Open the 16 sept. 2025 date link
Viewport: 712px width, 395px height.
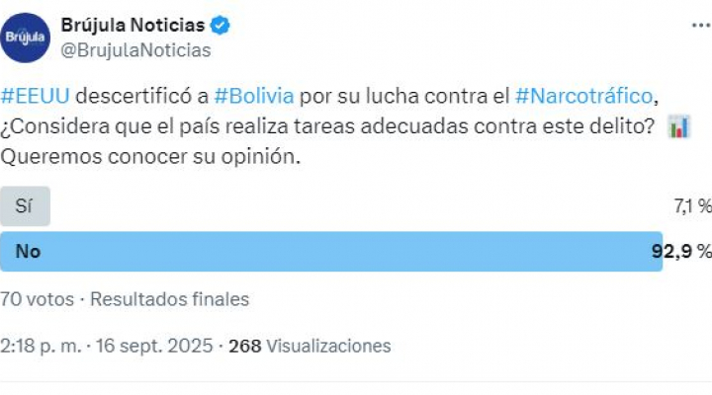tap(154, 346)
